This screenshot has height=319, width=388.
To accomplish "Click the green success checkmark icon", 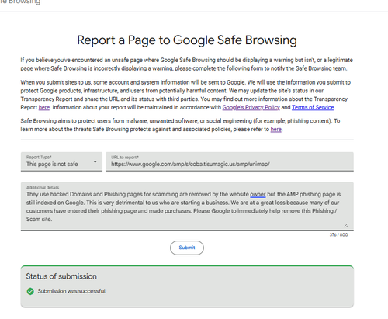I will pyautogui.click(x=30, y=291).
